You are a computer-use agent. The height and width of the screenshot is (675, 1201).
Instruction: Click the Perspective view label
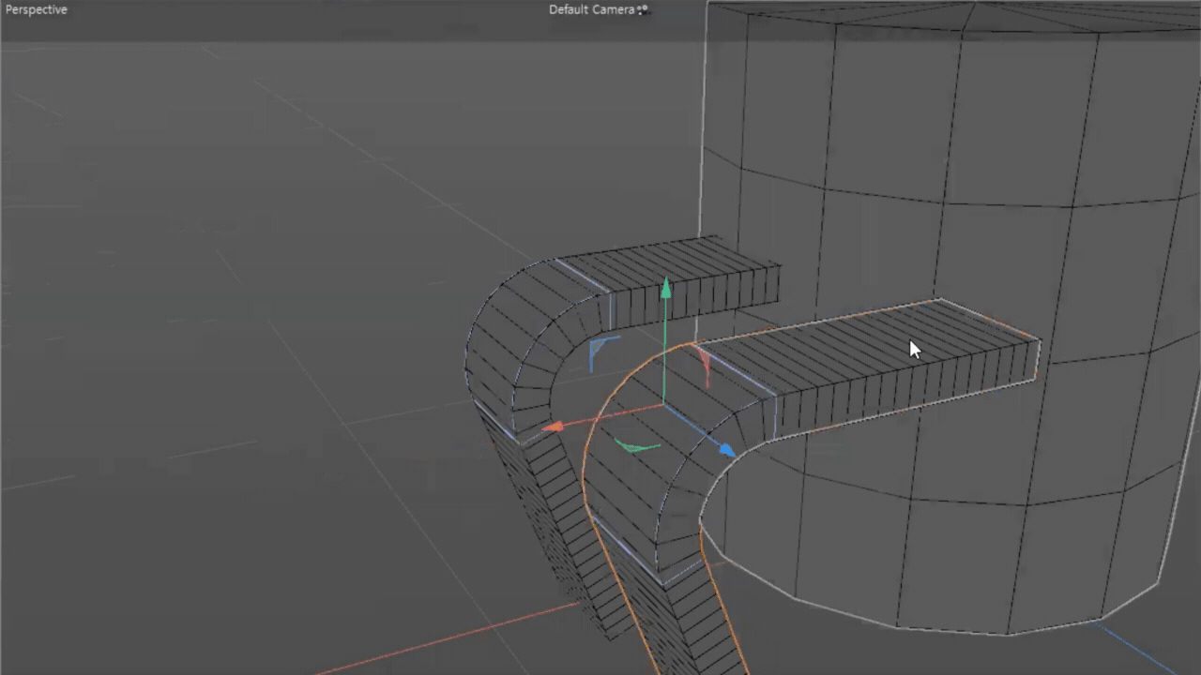tap(37, 9)
